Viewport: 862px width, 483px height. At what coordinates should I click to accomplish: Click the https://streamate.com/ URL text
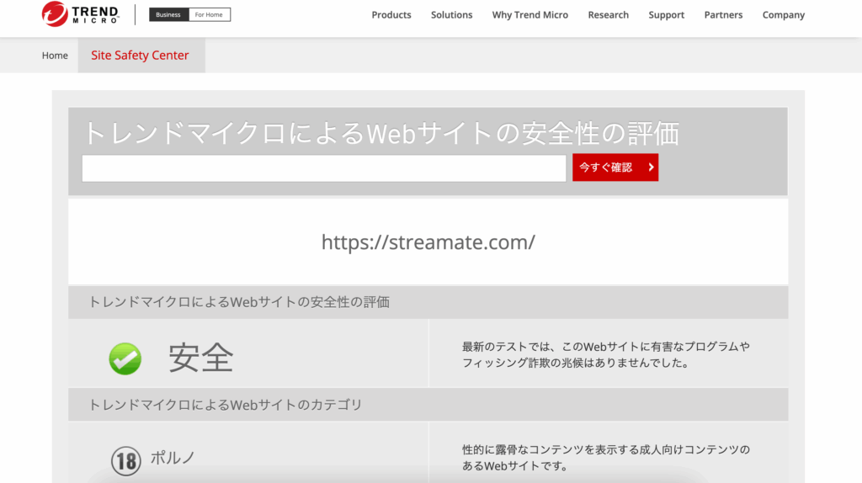pos(428,242)
